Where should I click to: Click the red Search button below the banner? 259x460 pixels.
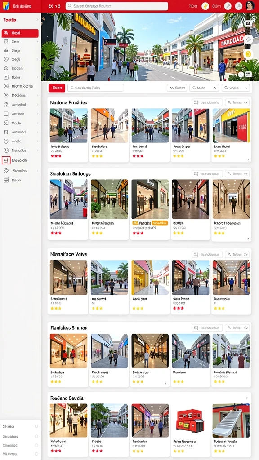57,88
